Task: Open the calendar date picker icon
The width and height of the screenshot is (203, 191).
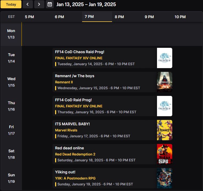Action: 50,4
